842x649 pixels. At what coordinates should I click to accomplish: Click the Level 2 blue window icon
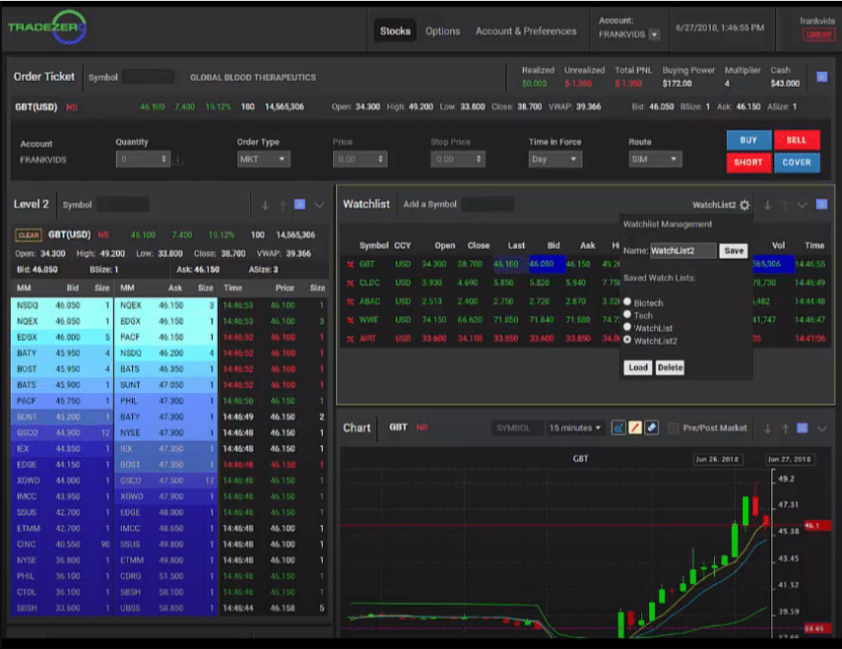[300, 205]
